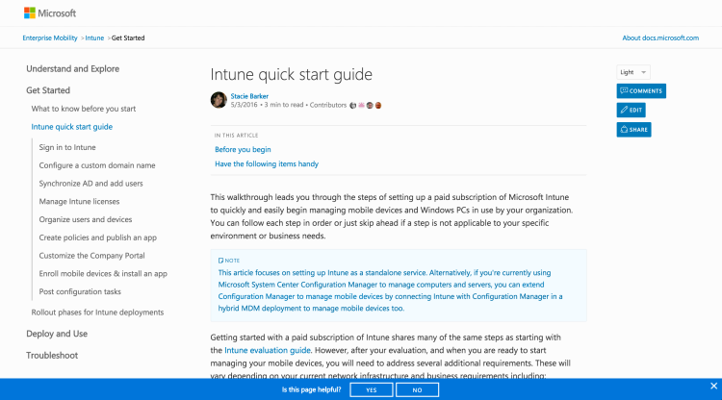Image resolution: width=722 pixels, height=400 pixels.
Task: Click the third contributor avatar icon
Action: pyautogui.click(x=370, y=105)
